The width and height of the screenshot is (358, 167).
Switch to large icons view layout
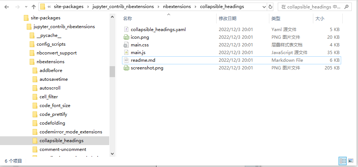351,161
